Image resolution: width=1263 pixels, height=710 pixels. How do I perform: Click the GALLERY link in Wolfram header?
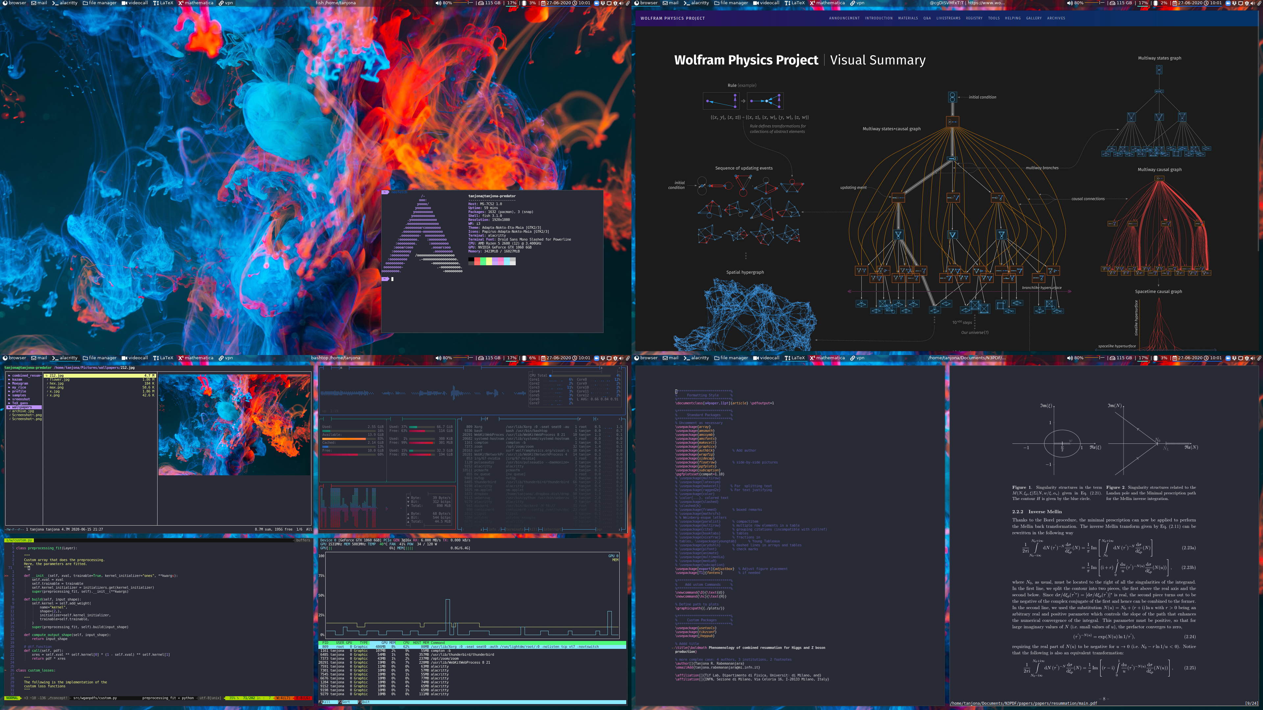click(x=1033, y=18)
